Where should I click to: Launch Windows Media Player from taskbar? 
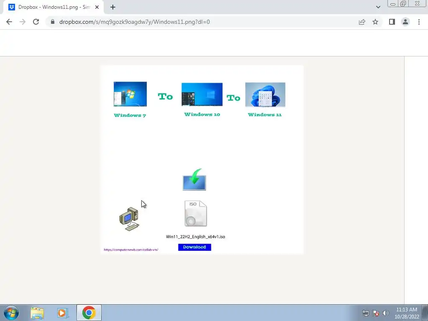point(63,313)
